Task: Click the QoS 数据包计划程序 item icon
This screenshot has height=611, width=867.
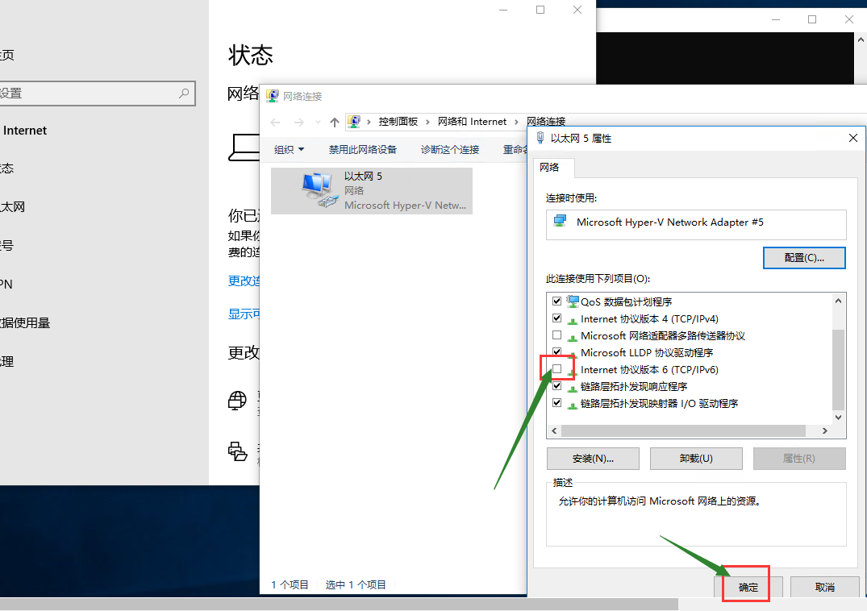Action: [x=572, y=301]
